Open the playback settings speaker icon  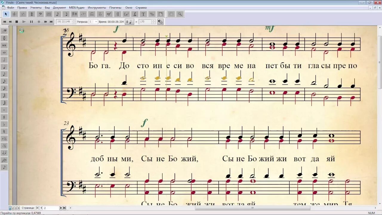pyautogui.click(x=160, y=22)
